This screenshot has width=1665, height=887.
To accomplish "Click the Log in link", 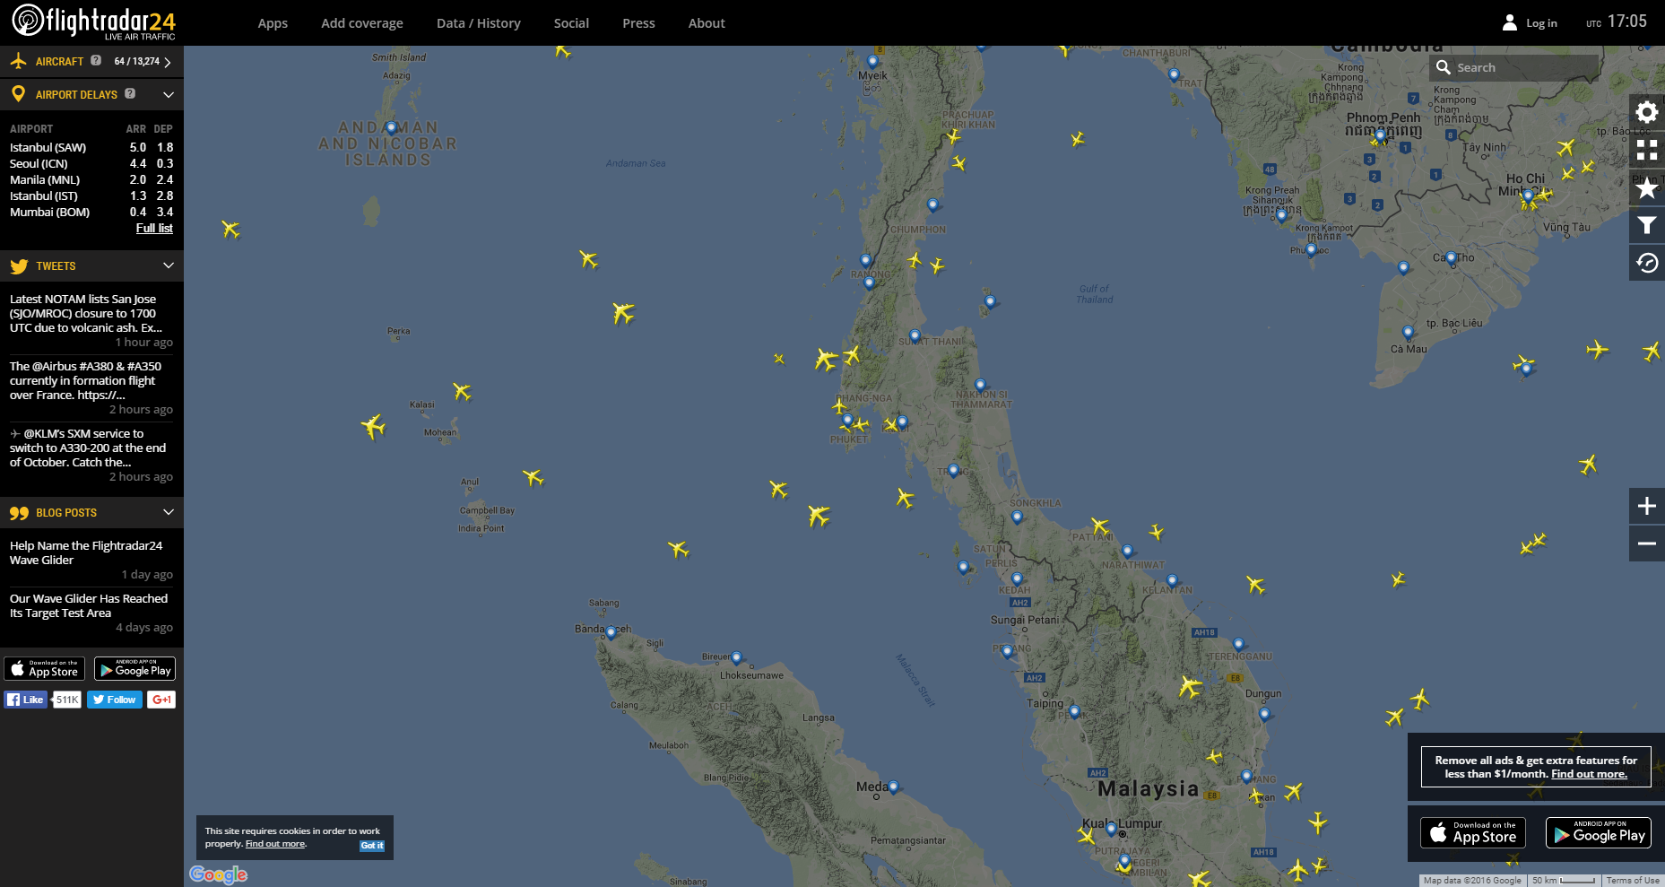I will tap(1541, 23).
